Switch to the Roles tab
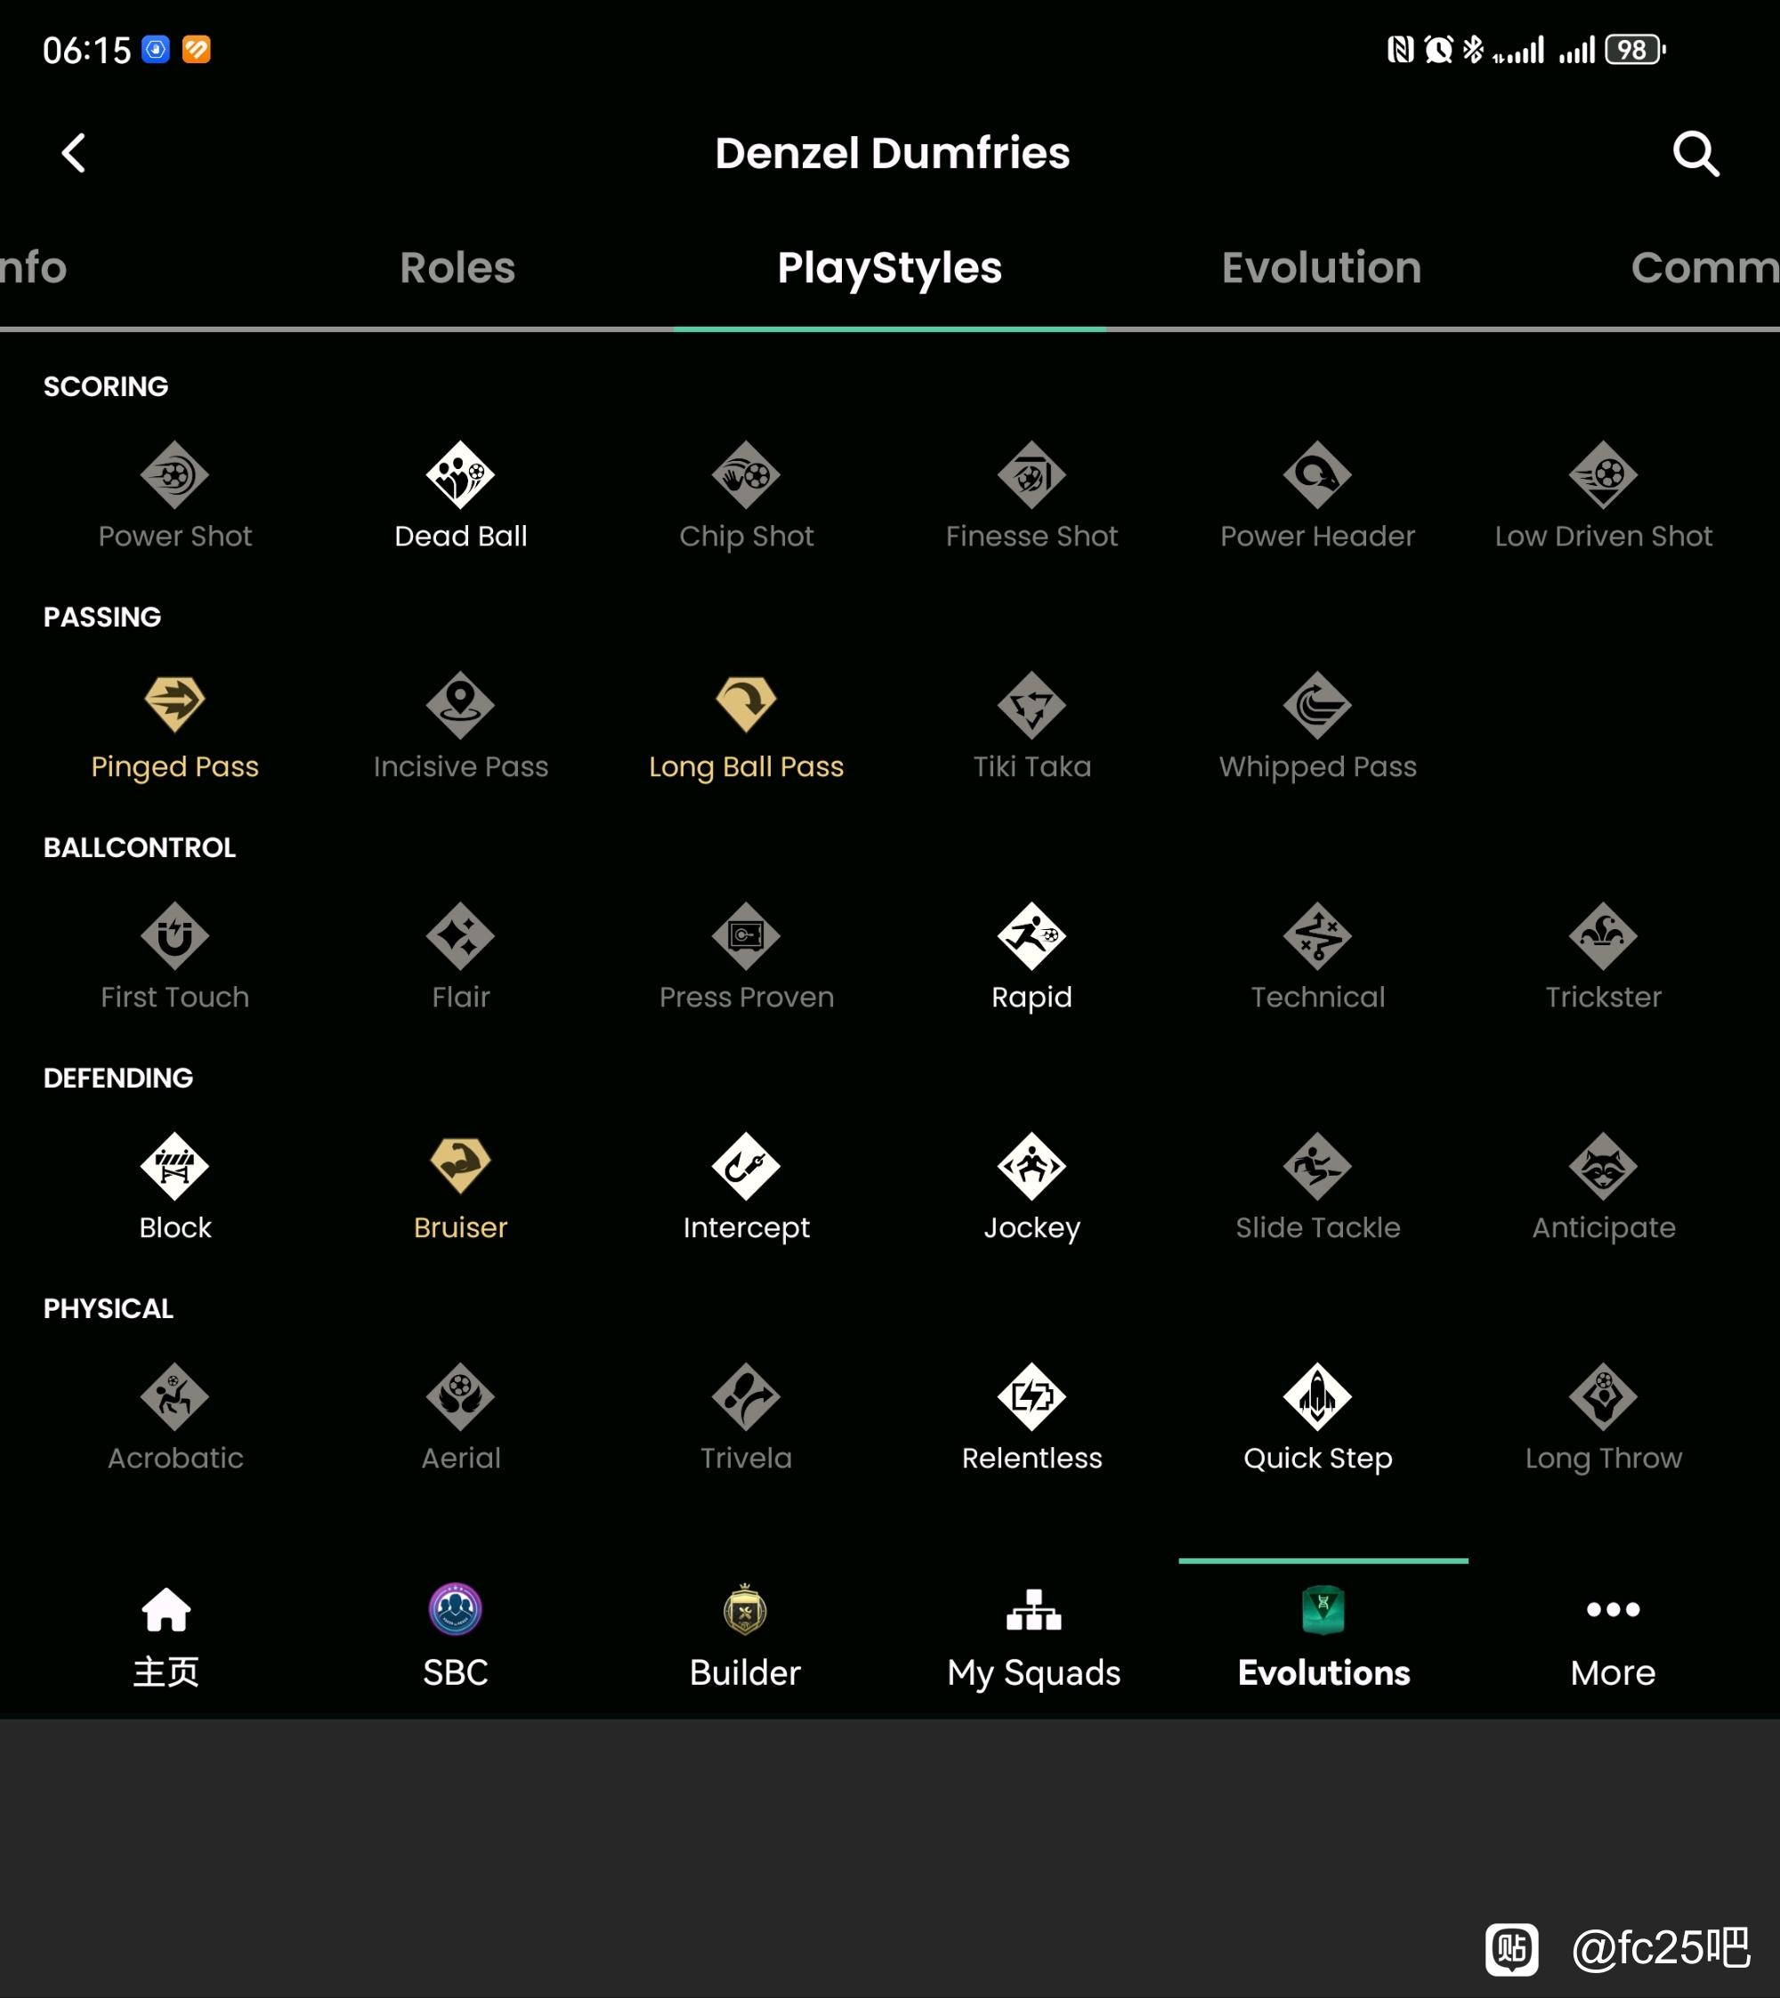Image resolution: width=1780 pixels, height=1998 pixels. tap(457, 268)
